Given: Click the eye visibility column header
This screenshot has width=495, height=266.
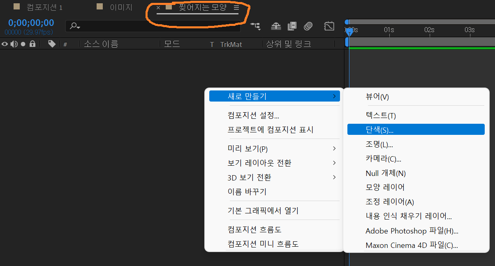Looking at the screenshot, I should (x=5, y=44).
